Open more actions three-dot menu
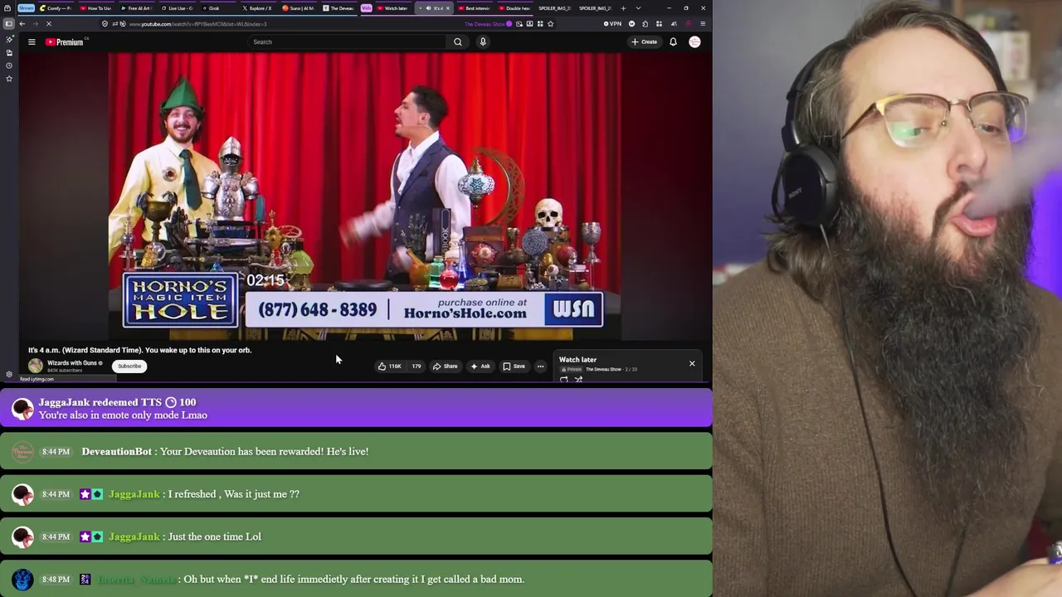 click(540, 366)
